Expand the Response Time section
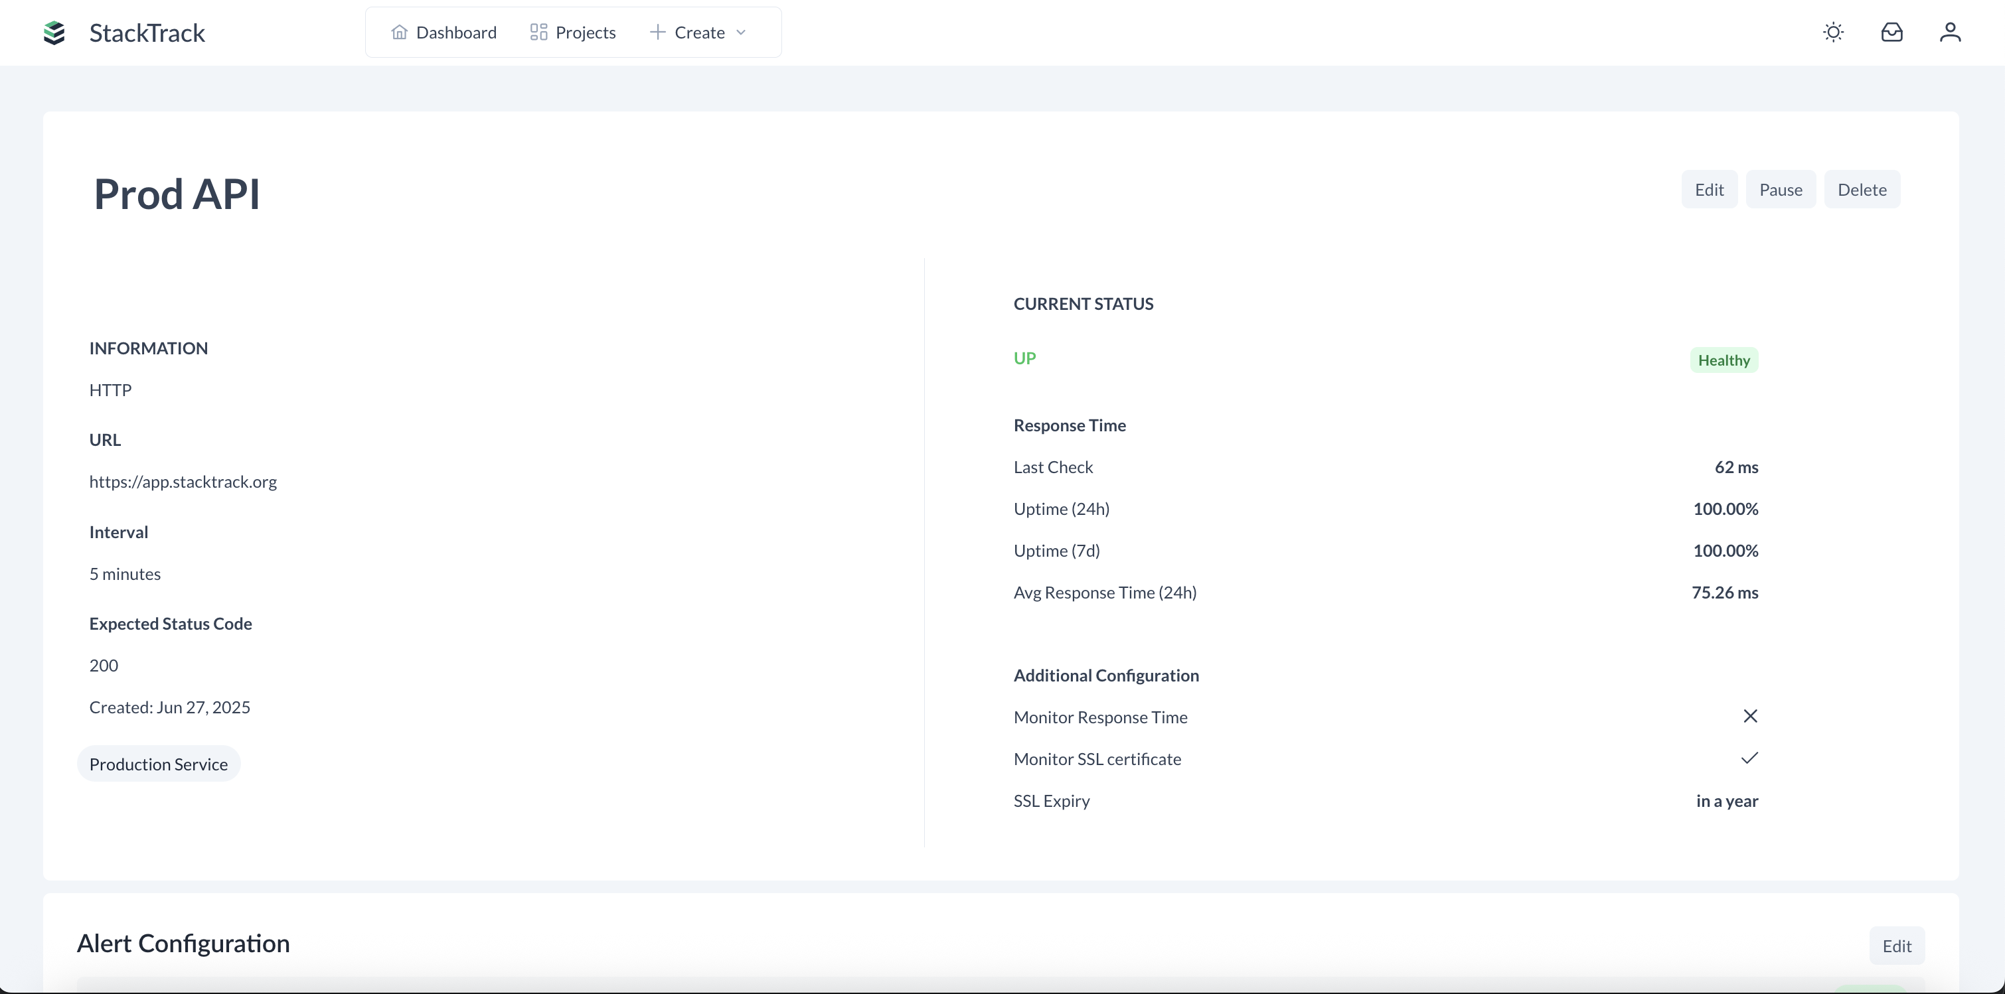 tap(1070, 425)
